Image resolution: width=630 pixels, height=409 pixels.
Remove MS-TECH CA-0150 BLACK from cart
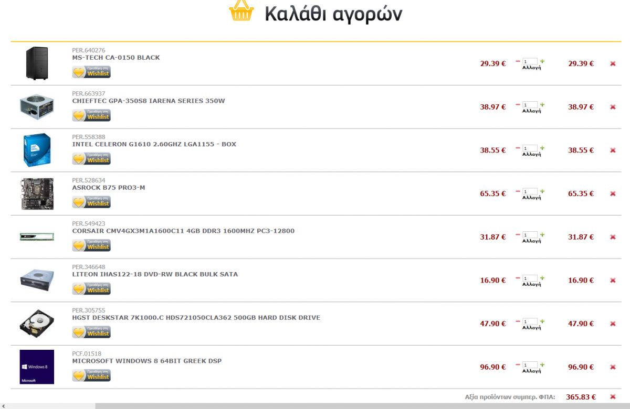(x=613, y=63)
